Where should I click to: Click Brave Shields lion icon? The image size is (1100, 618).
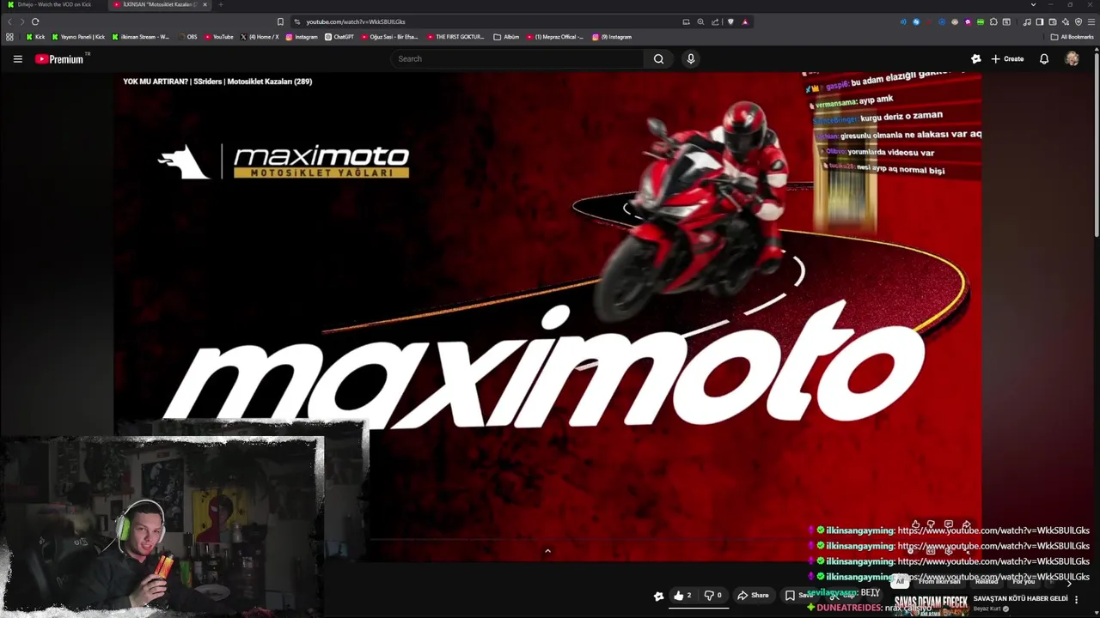pos(730,21)
